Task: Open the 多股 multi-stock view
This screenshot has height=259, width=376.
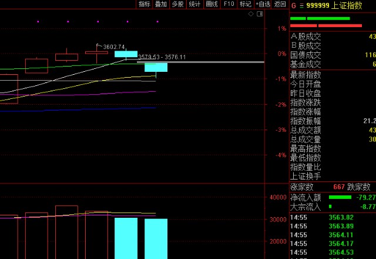Action: (x=177, y=4)
